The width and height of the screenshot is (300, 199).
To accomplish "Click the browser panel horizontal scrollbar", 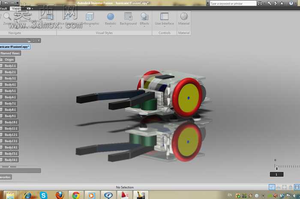I will tap(21, 170).
